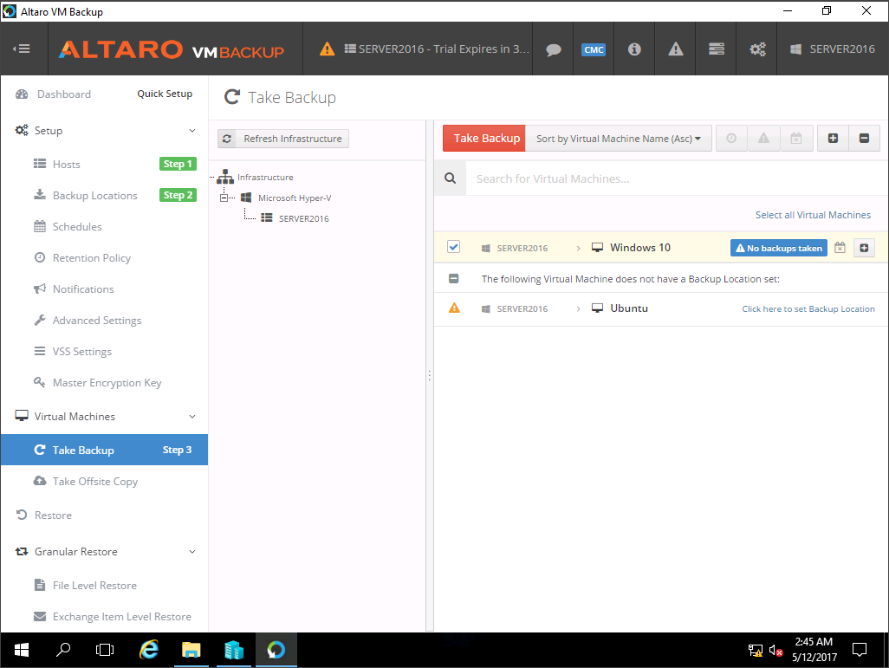Click Select all Virtual Machines link
This screenshot has width=889, height=668.
[x=813, y=215]
